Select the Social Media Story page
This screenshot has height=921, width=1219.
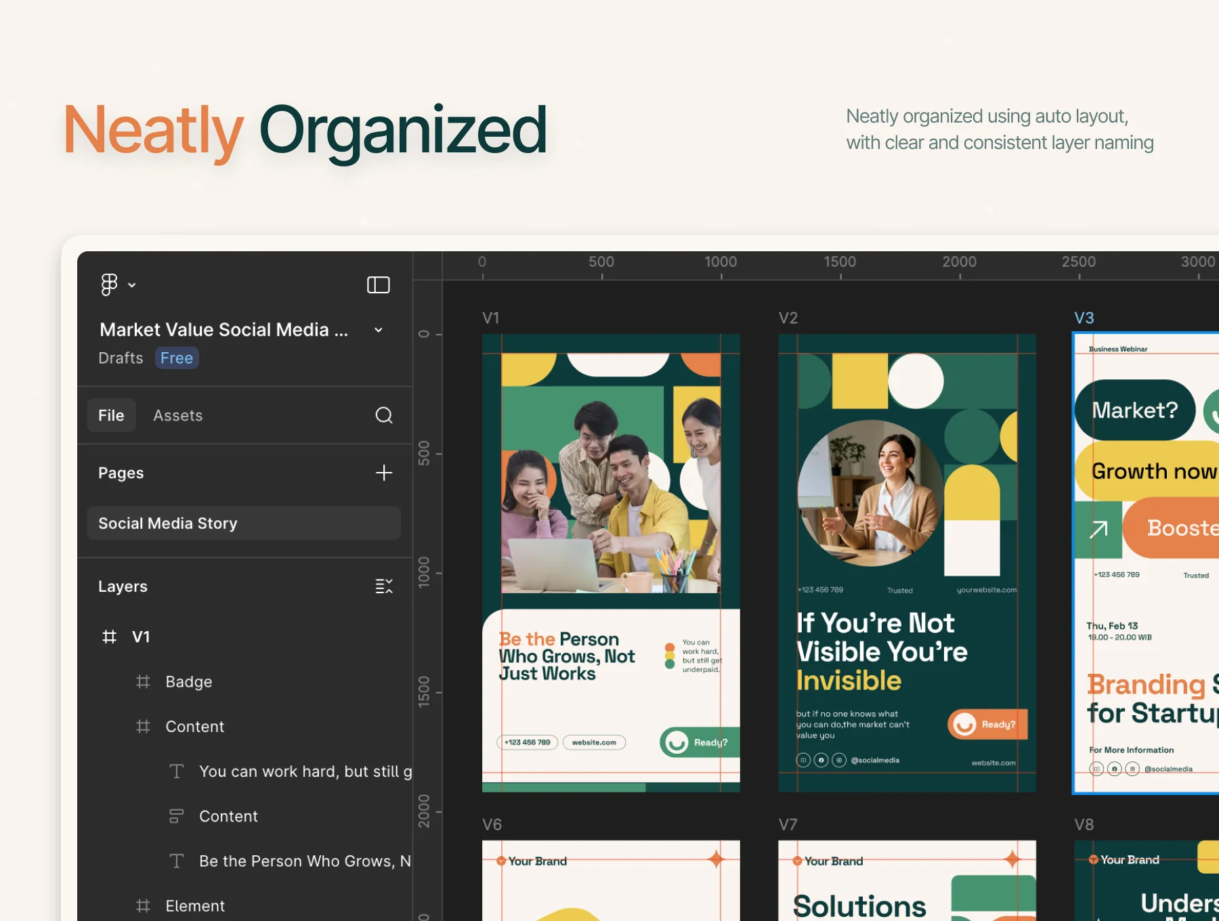click(x=244, y=523)
